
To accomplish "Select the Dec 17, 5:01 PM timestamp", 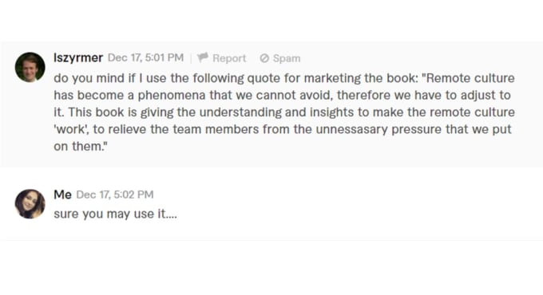I will (146, 57).
